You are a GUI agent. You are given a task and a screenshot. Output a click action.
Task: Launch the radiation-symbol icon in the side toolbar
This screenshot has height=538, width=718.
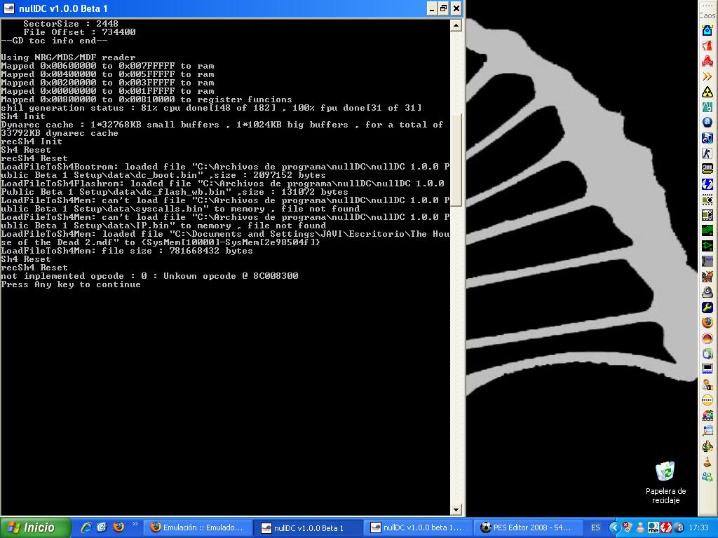[x=707, y=92]
